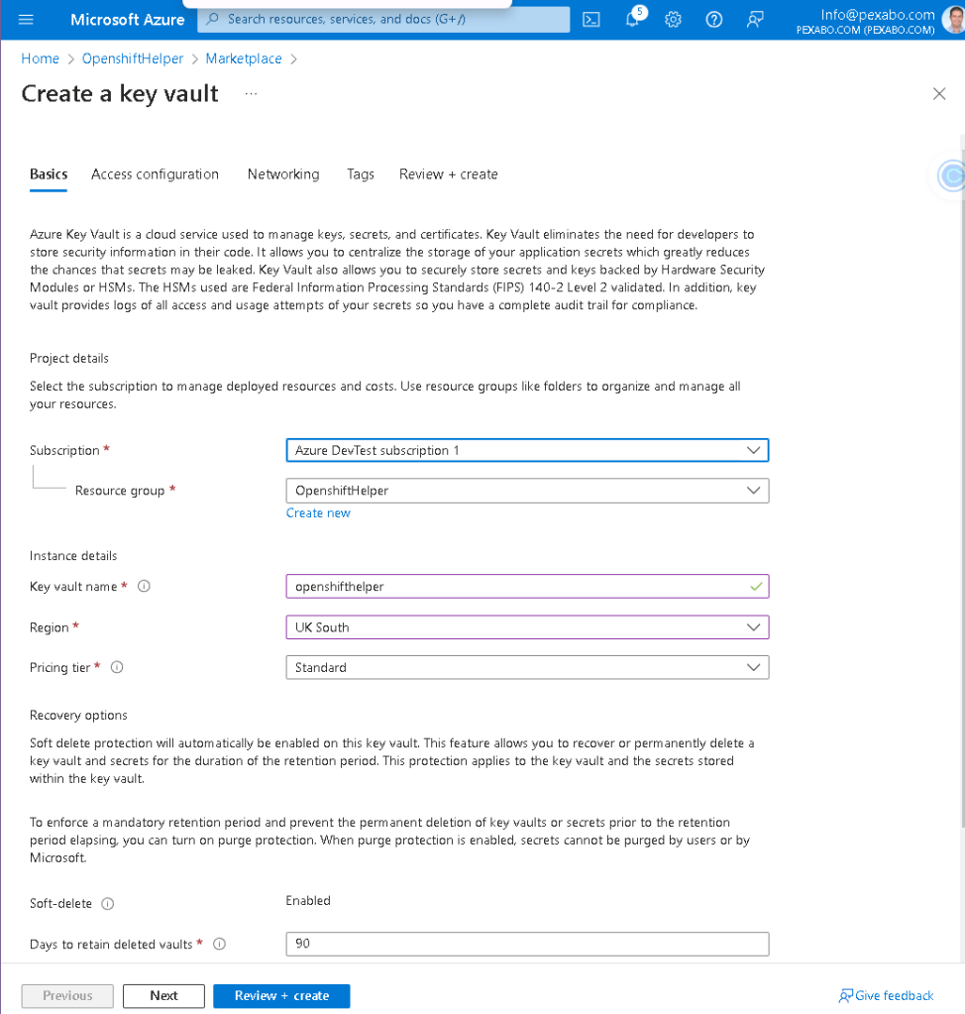Viewport: 965px width, 1014px height.
Task: Click the 'Enabled' Soft-delete value
Action: [x=308, y=900]
